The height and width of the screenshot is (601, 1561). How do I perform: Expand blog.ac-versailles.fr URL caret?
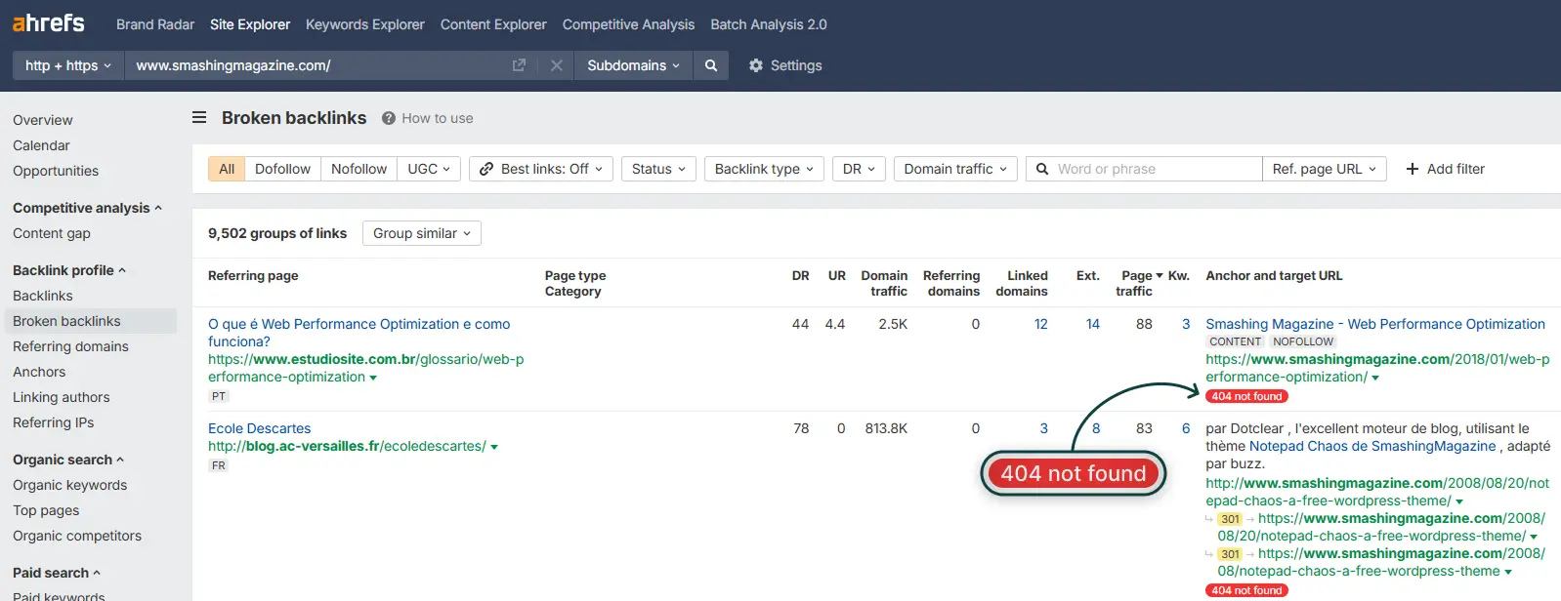tap(494, 447)
